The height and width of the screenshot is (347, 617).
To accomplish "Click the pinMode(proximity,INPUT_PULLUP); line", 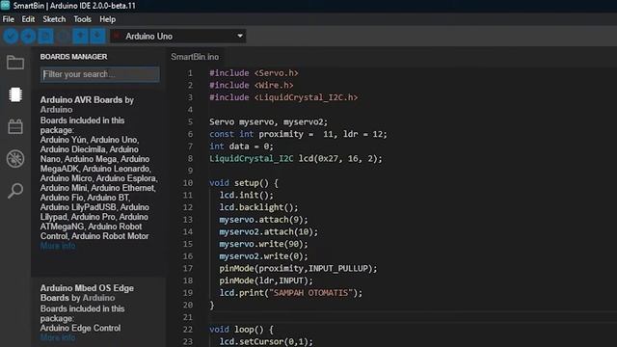I will [298, 268].
